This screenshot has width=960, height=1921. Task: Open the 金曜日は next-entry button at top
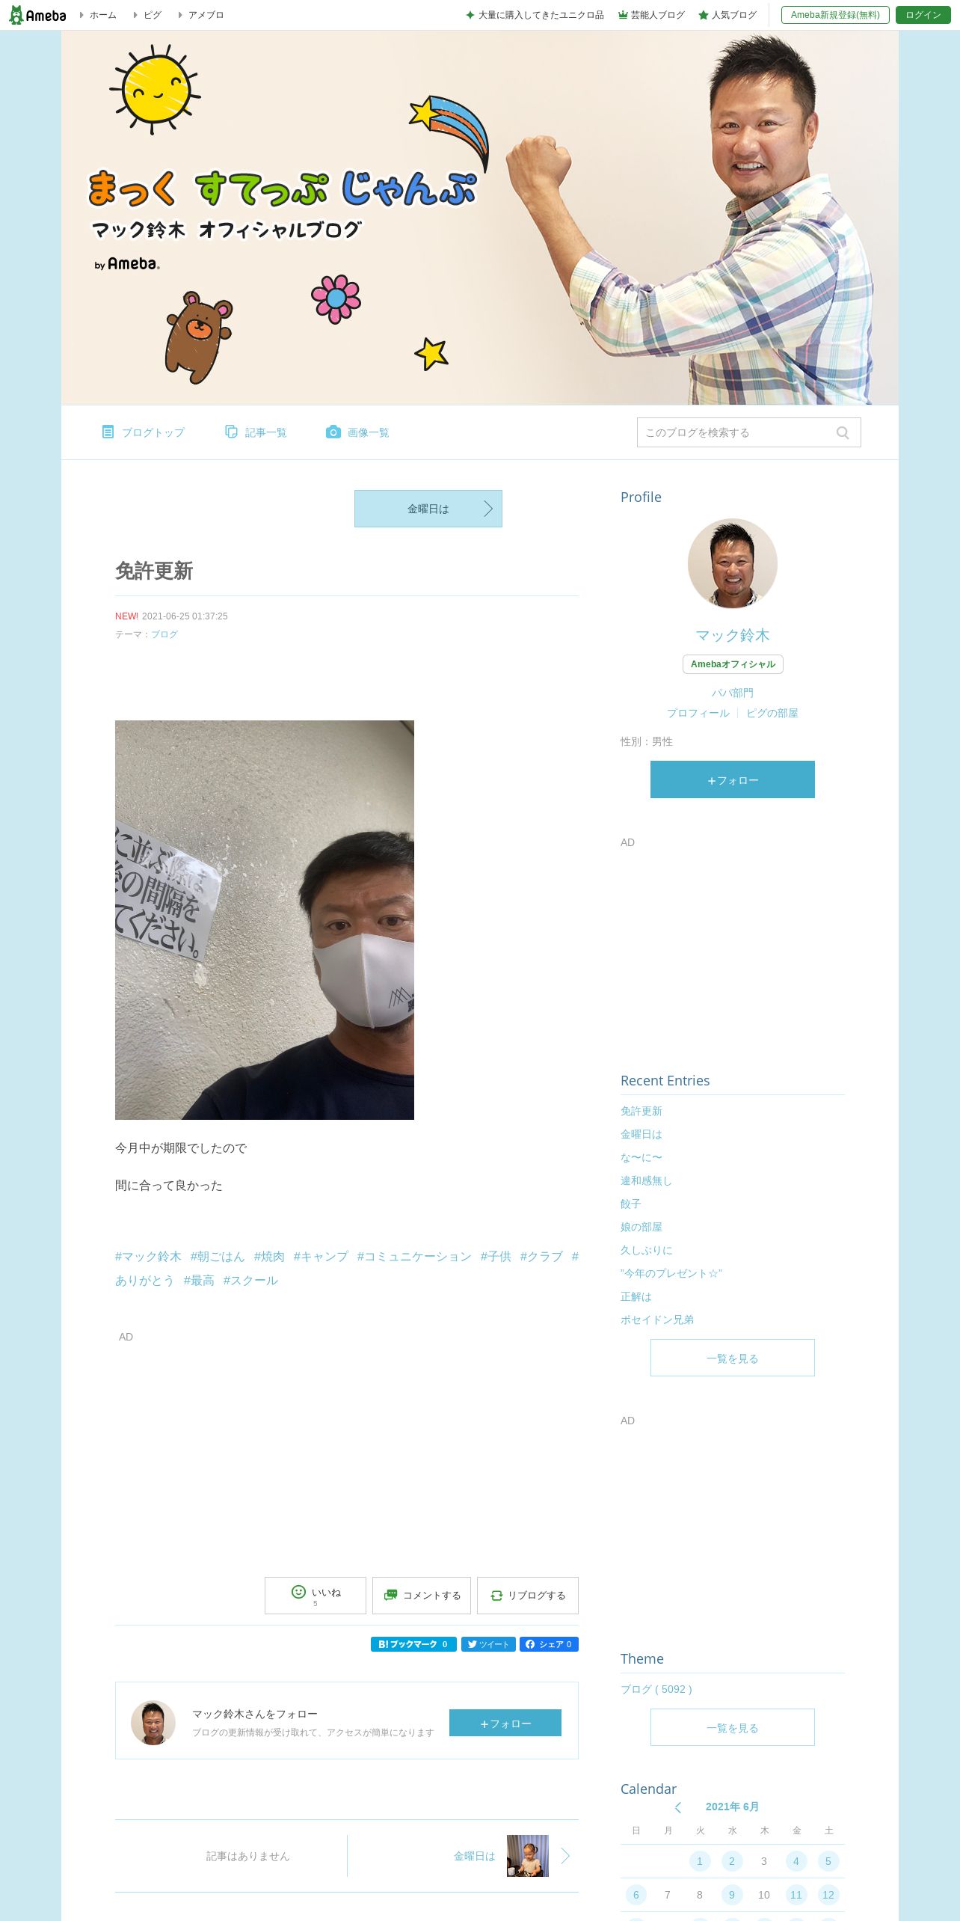pyautogui.click(x=428, y=509)
